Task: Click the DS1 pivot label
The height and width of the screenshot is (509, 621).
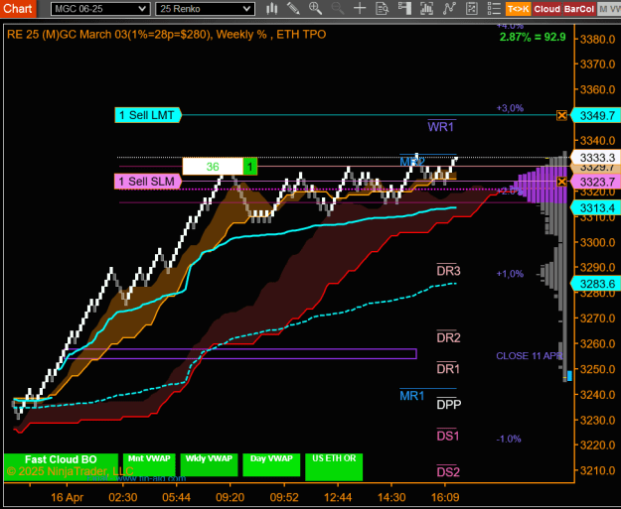Action: point(448,436)
